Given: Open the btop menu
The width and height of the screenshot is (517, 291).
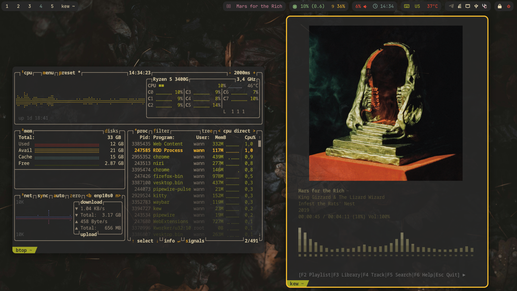Looking at the screenshot, I should (48, 73).
